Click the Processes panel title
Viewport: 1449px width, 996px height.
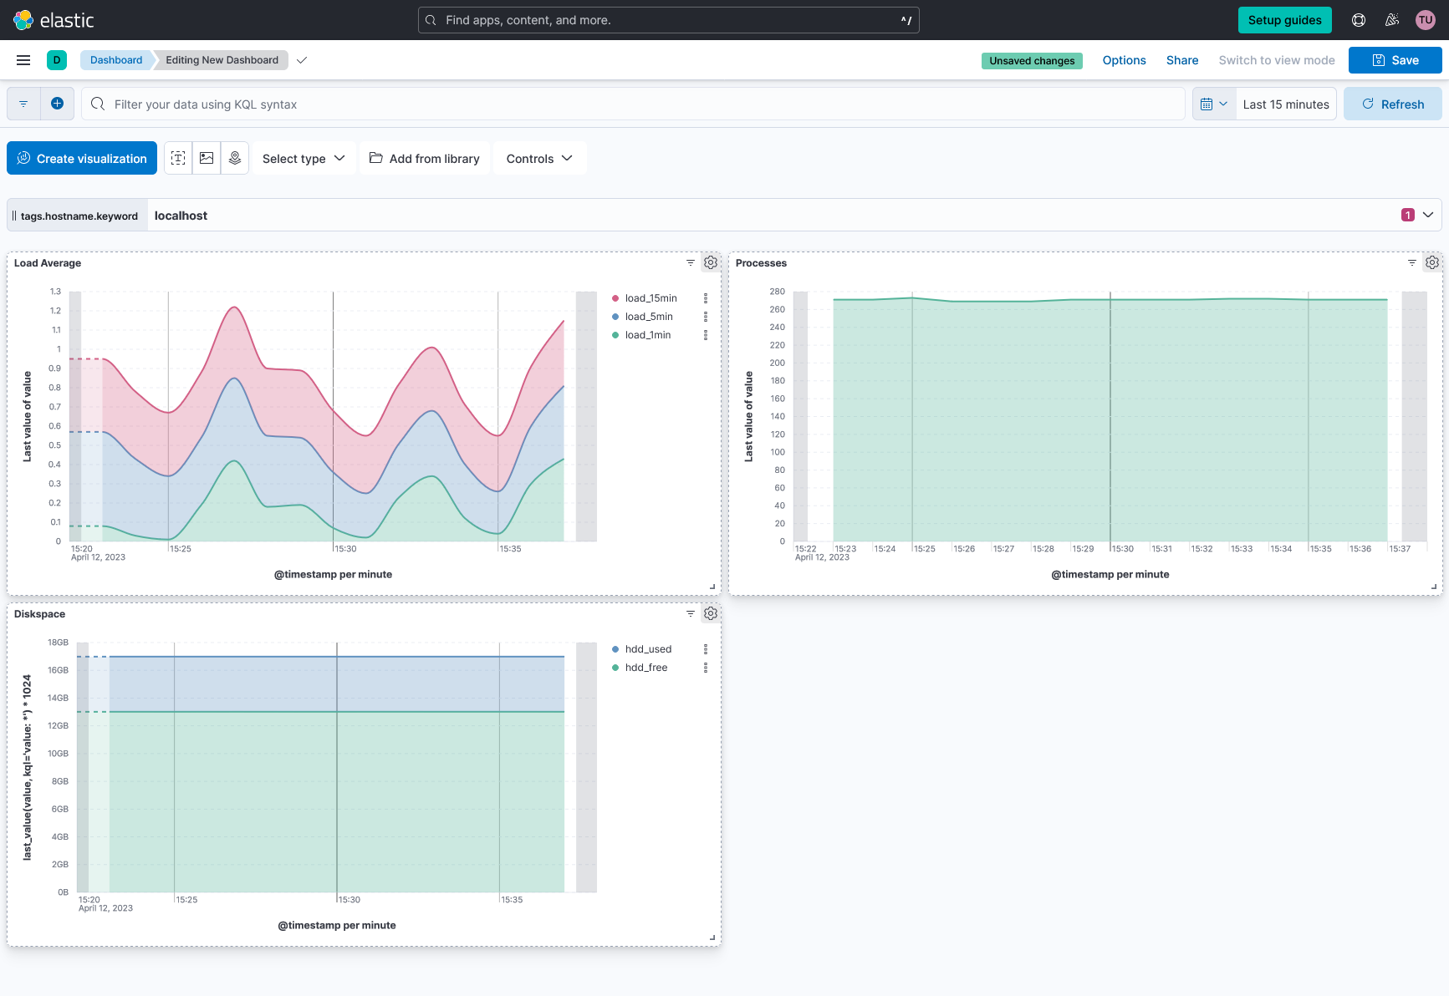point(761,262)
